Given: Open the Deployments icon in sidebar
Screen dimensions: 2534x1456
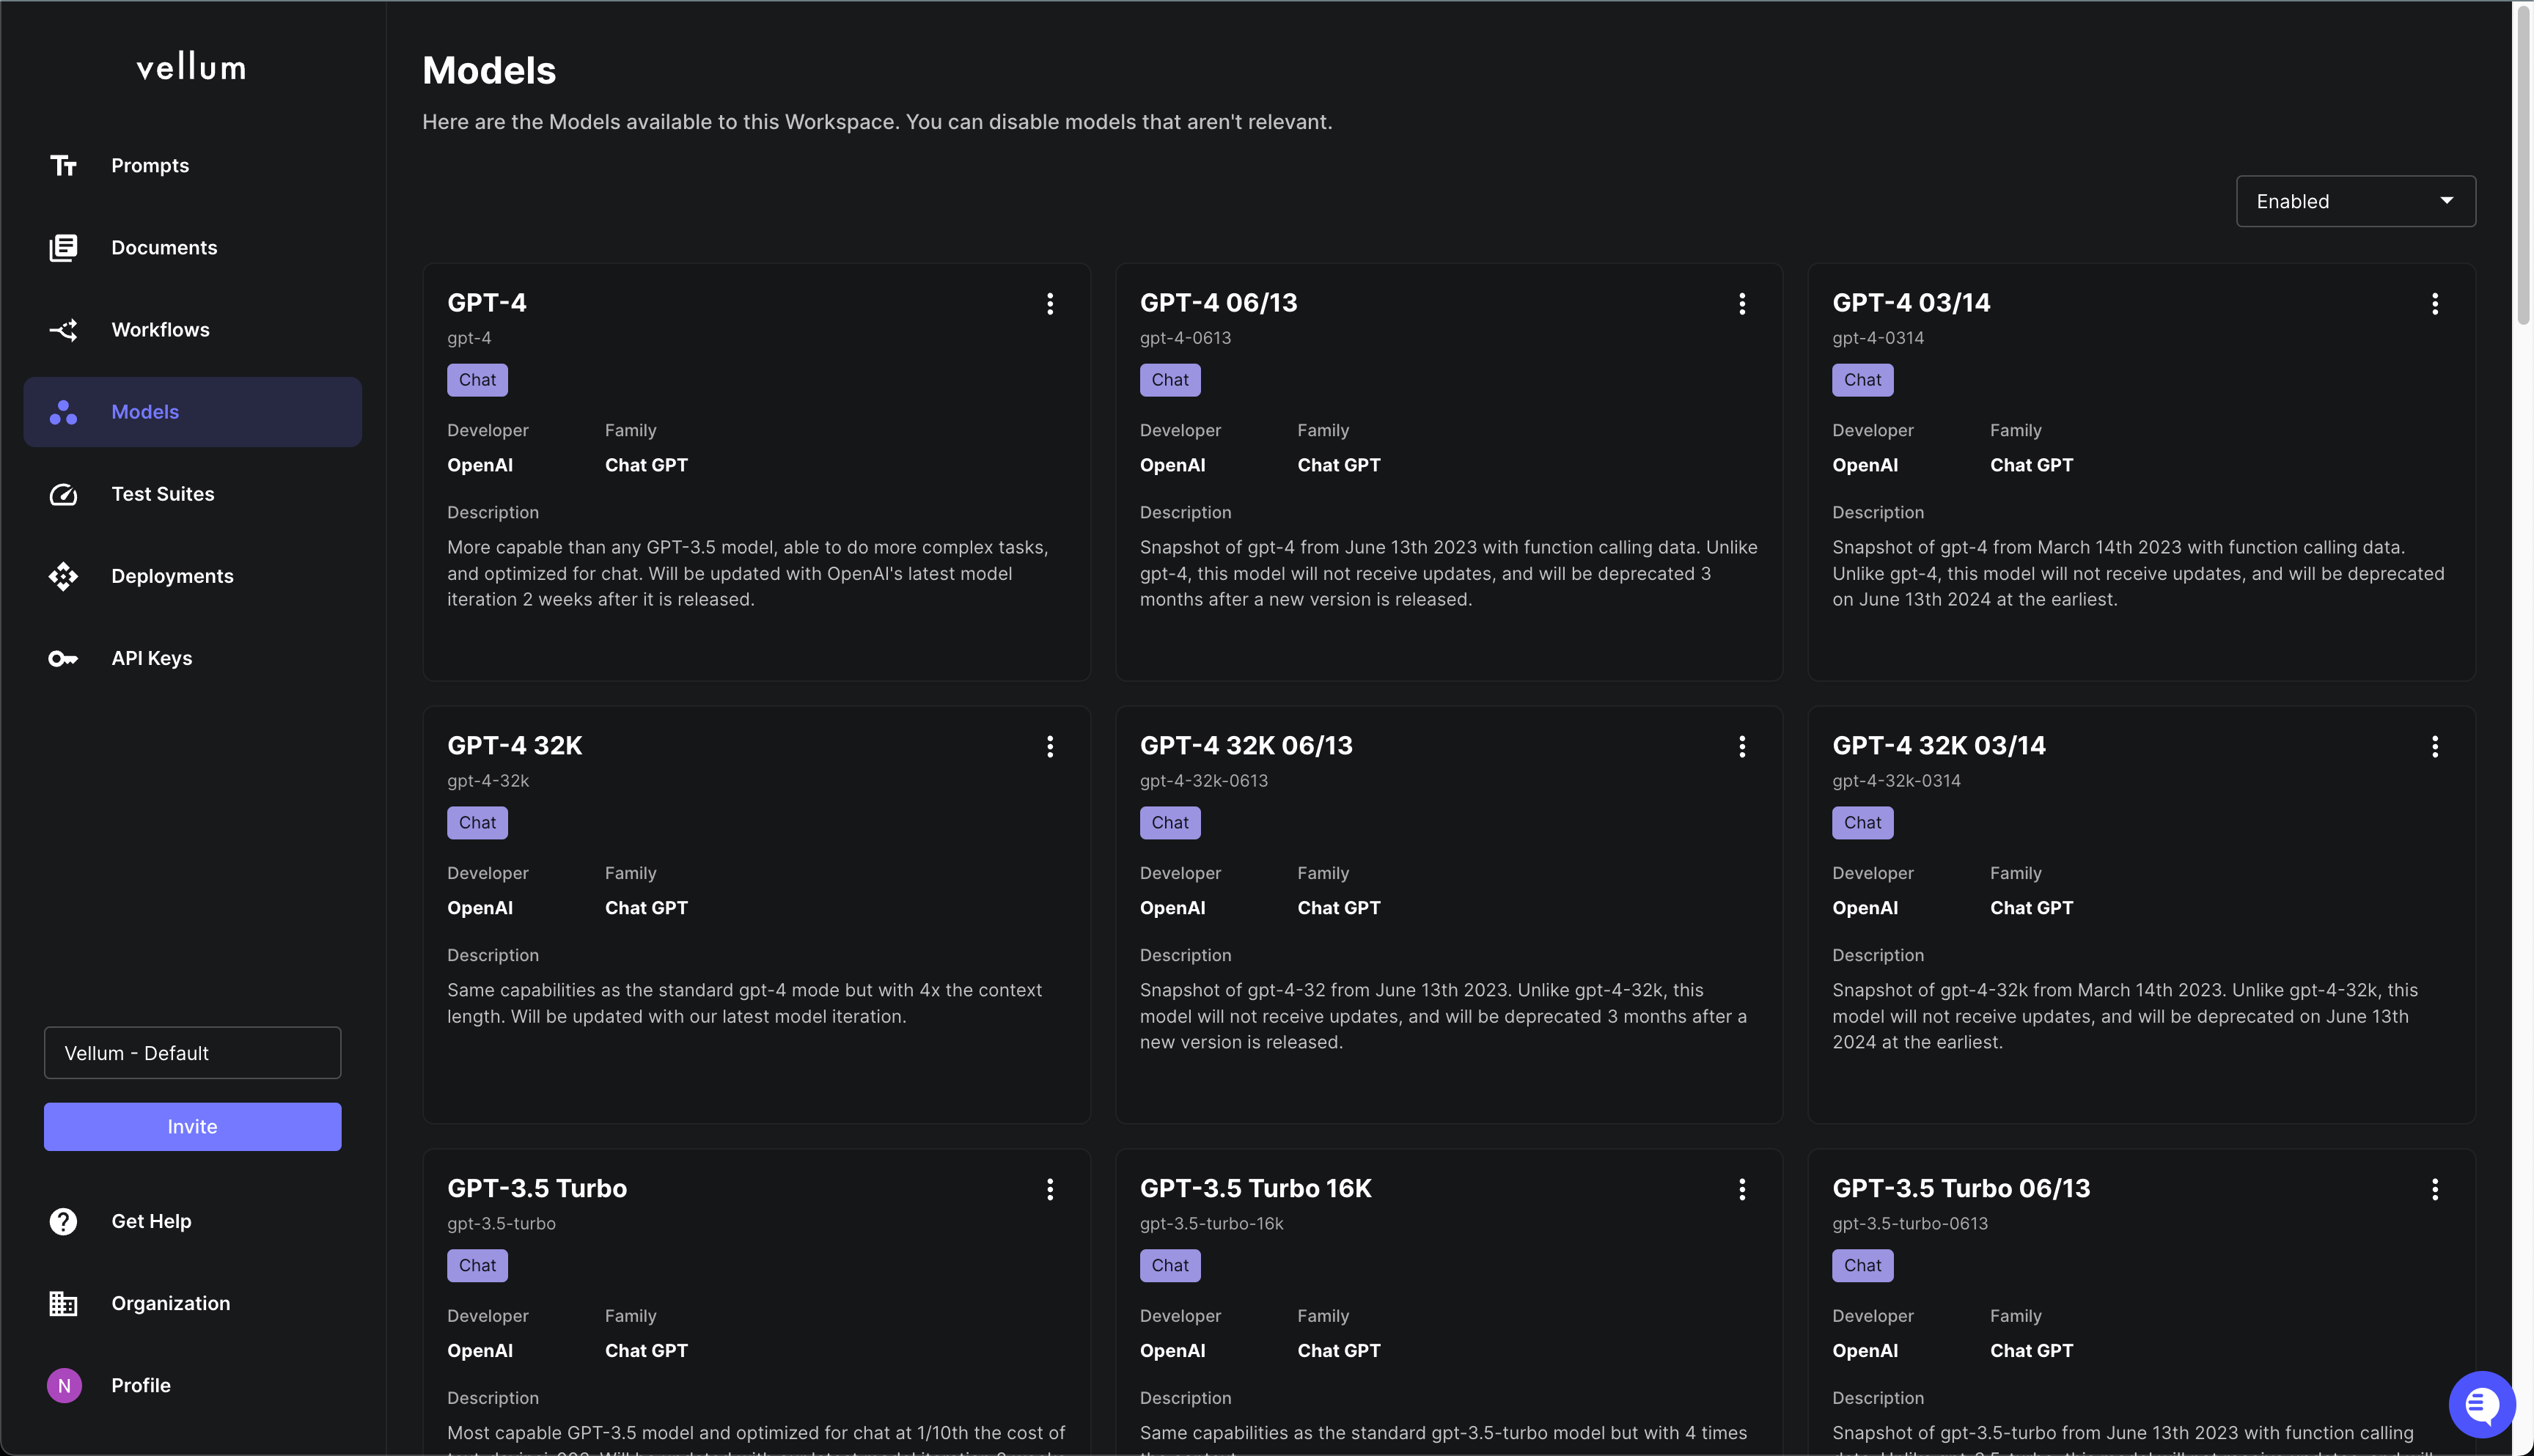Looking at the screenshot, I should click(63, 576).
